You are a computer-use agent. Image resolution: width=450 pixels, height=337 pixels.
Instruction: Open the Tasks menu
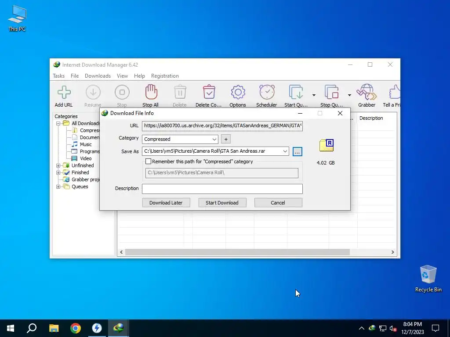[58, 76]
